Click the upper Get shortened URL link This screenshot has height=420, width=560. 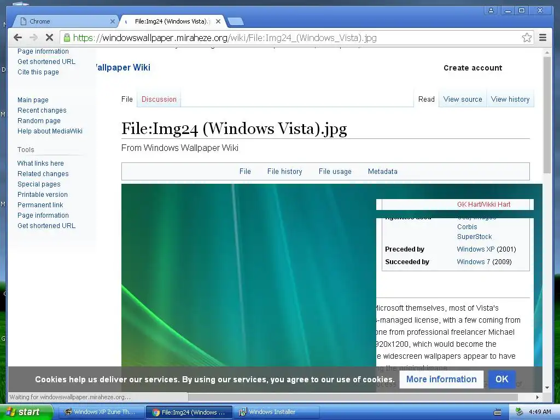(x=46, y=61)
